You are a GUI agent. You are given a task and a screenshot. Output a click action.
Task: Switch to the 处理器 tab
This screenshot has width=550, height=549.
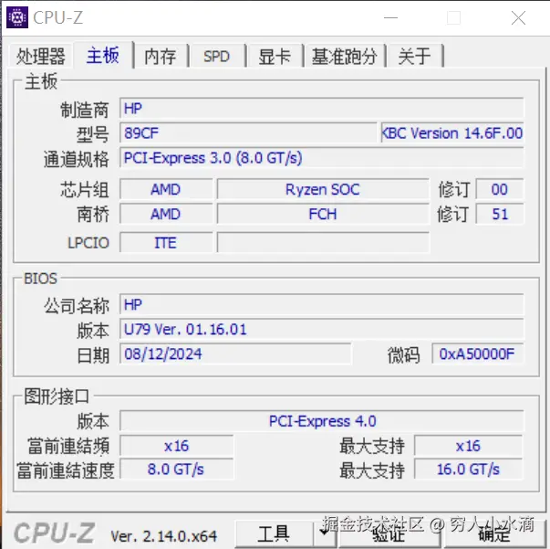pyautogui.click(x=41, y=57)
